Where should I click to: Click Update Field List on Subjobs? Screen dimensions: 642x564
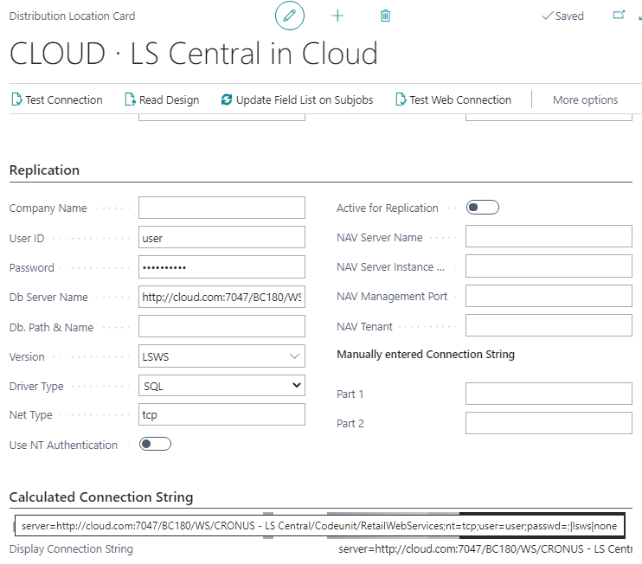297,100
